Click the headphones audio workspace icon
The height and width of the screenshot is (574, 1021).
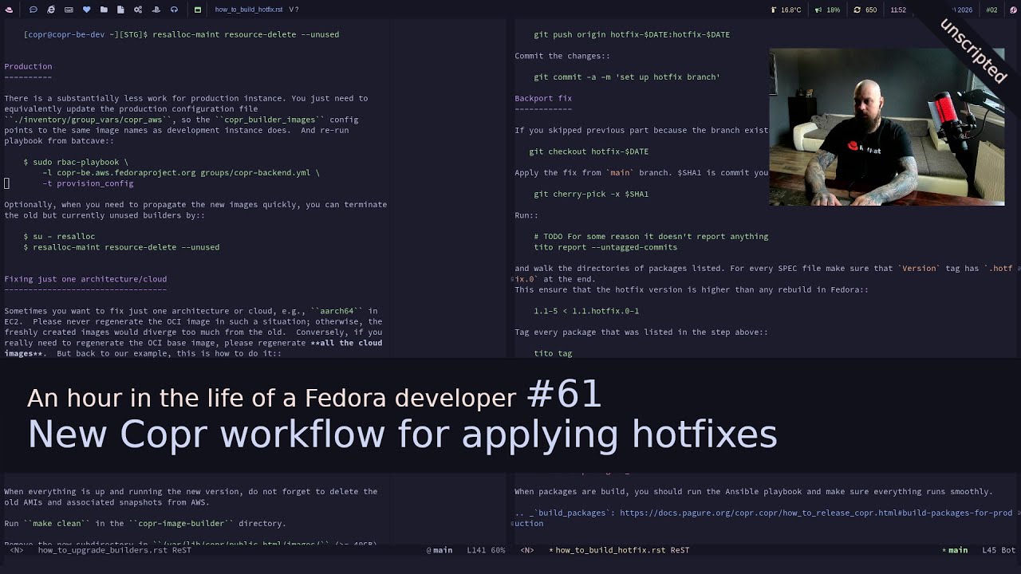(174, 10)
